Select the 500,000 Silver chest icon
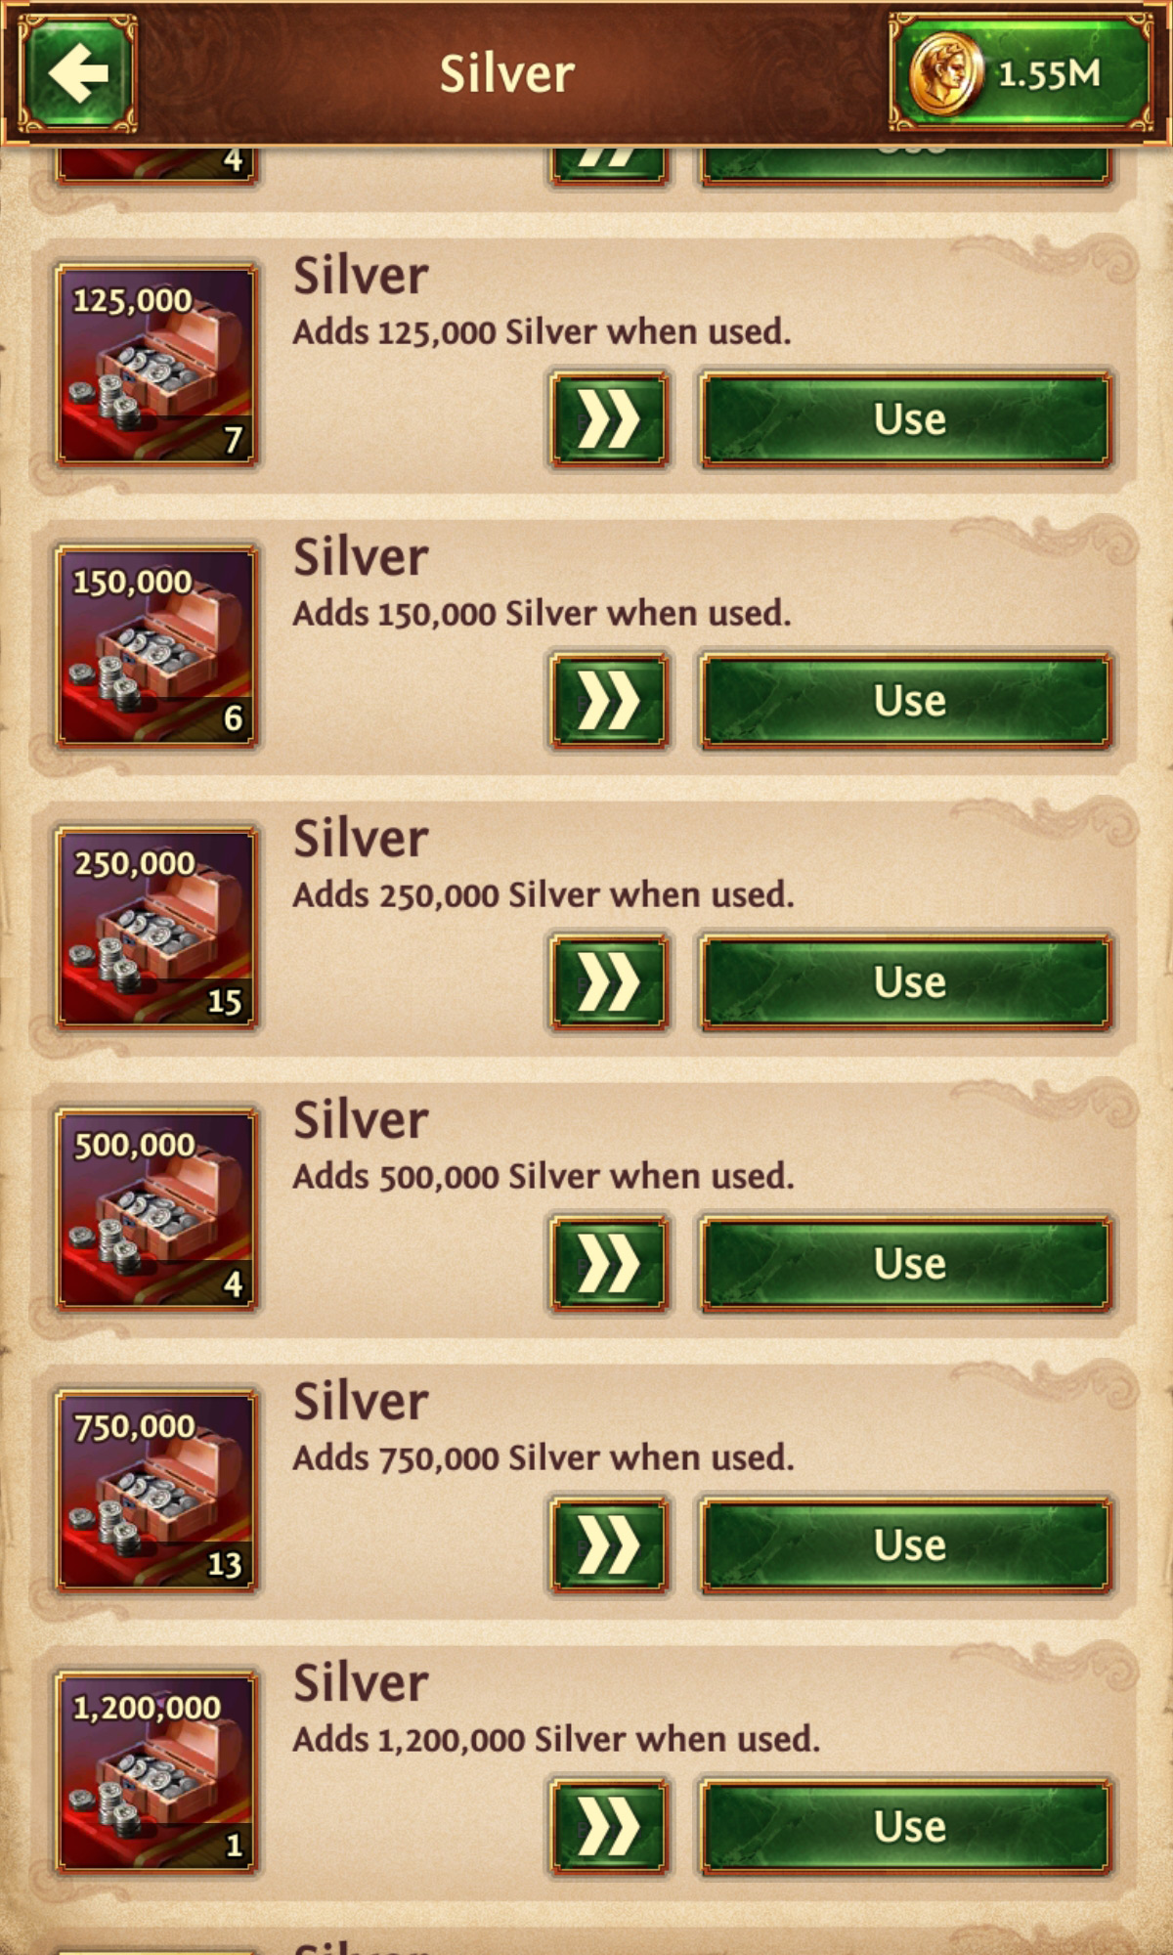The height and width of the screenshot is (1955, 1173). 156,1209
